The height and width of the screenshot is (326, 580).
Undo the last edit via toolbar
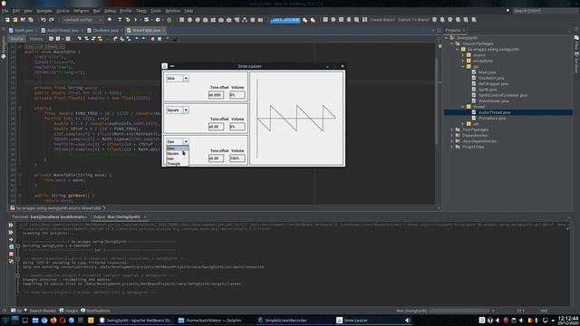click(43, 20)
